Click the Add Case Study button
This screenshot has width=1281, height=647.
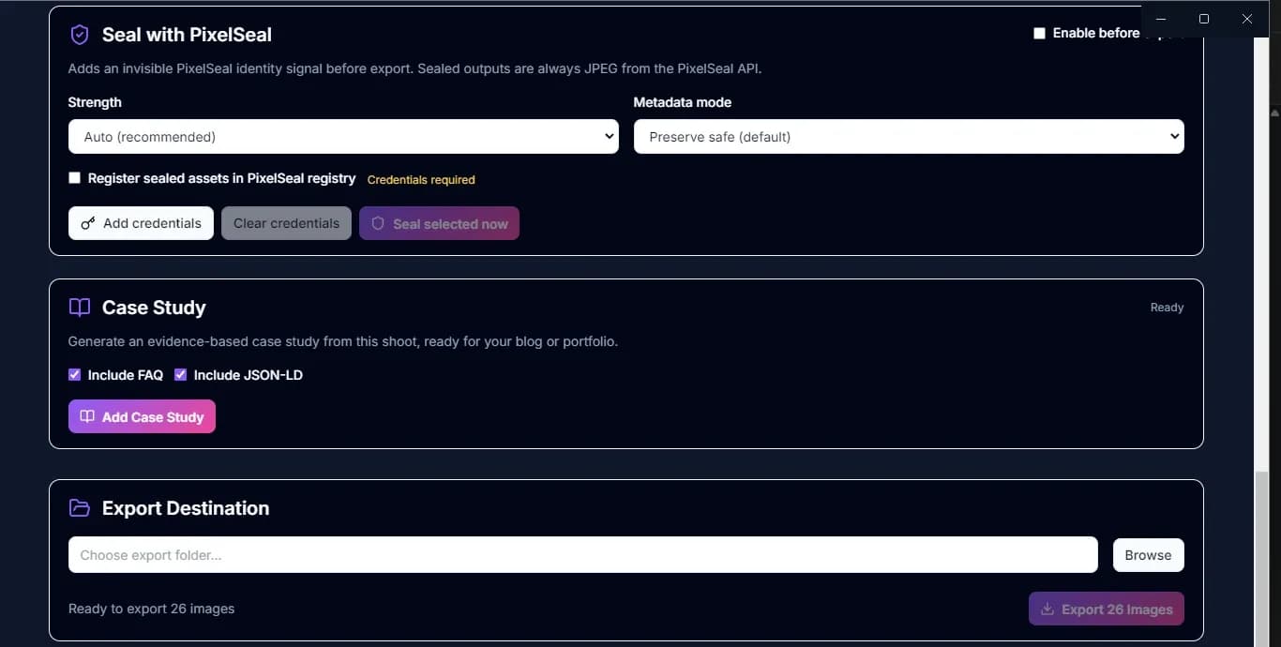[142, 417]
